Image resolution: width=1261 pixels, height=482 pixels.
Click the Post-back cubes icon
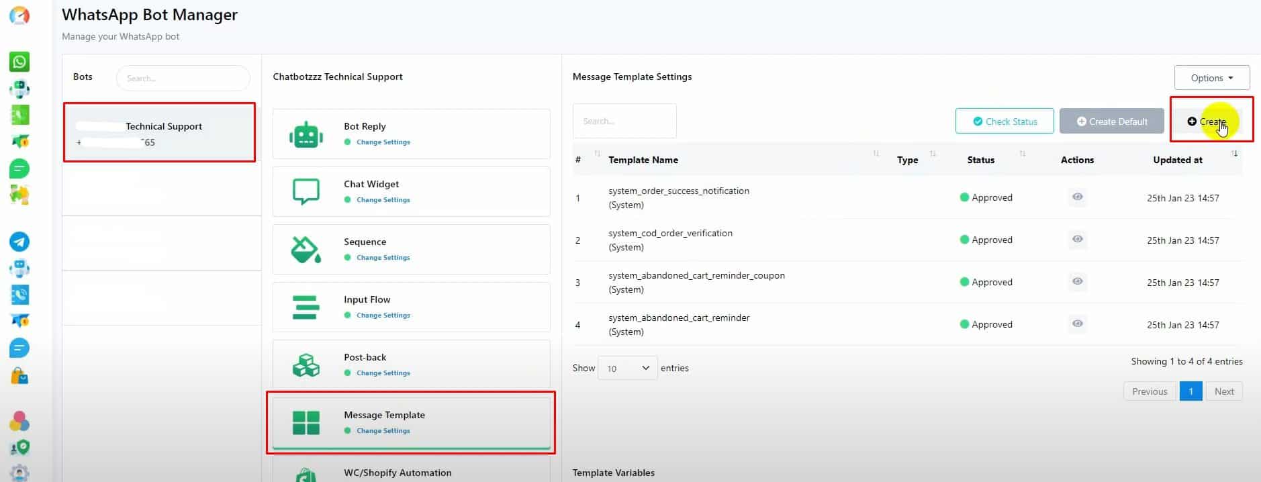pyautogui.click(x=306, y=365)
